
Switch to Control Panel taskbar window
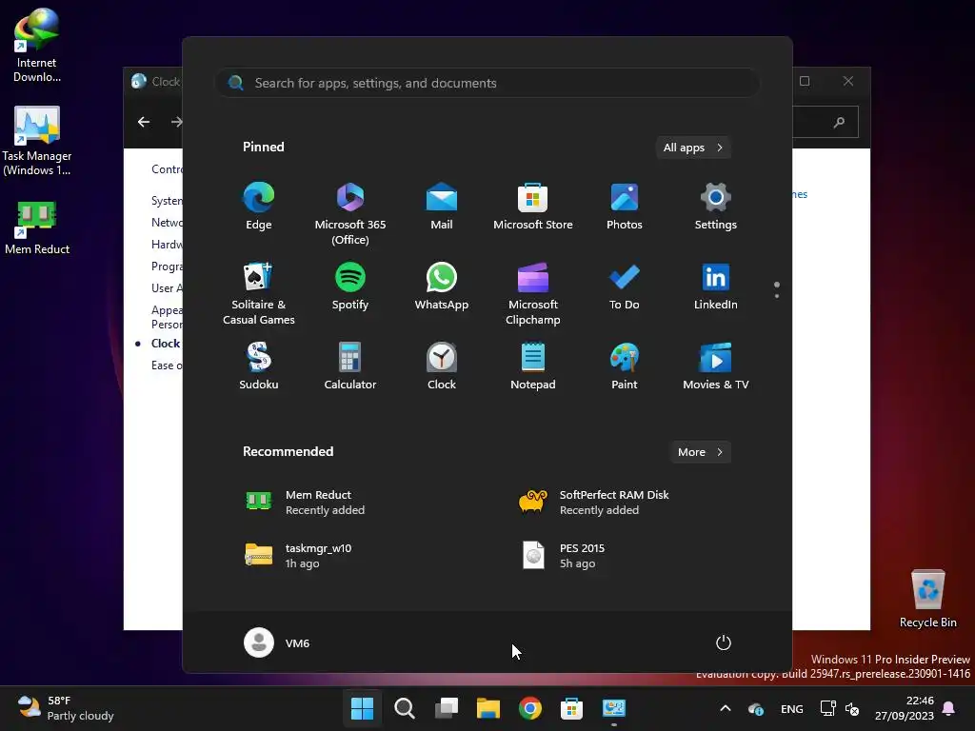click(x=614, y=708)
